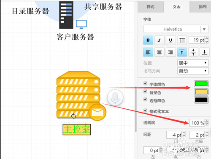211x159 pixels.
Task: Click the 2 pt global spacing stepper
Action: click(207, 135)
